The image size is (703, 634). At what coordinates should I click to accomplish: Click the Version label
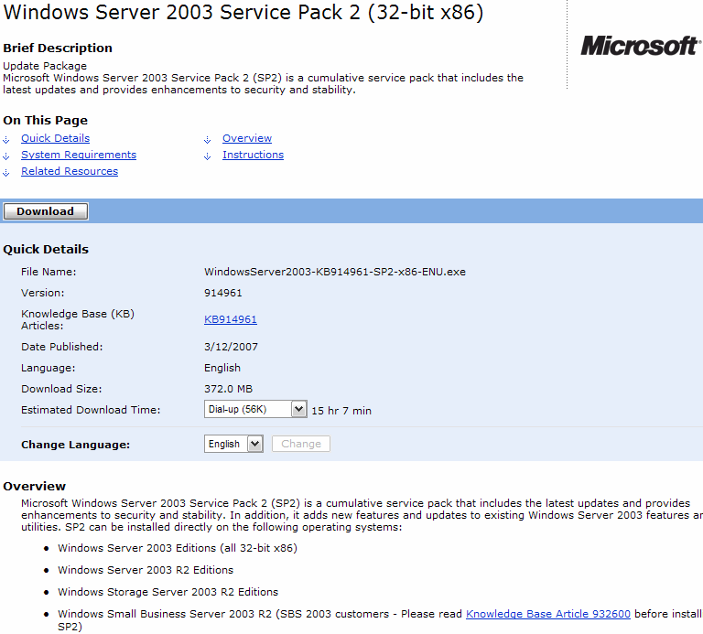click(x=43, y=293)
